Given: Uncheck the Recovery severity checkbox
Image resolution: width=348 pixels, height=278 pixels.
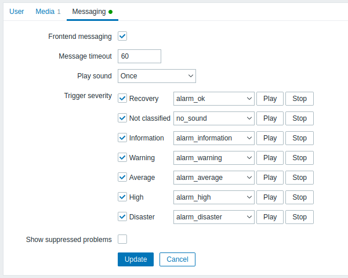Looking at the screenshot, I should [122, 98].
